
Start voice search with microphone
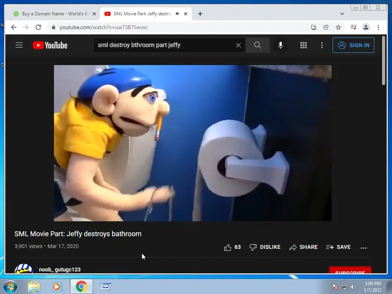(281, 45)
